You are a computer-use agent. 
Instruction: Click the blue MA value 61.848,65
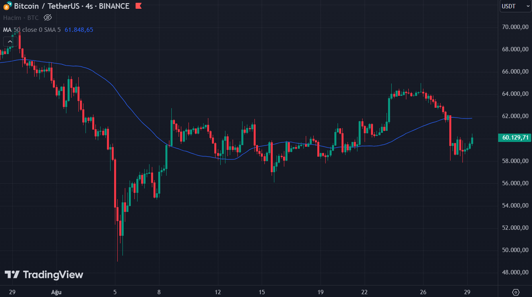[79, 29]
